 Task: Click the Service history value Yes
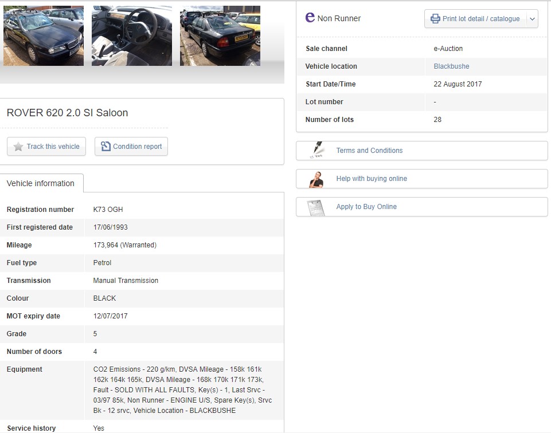99,428
